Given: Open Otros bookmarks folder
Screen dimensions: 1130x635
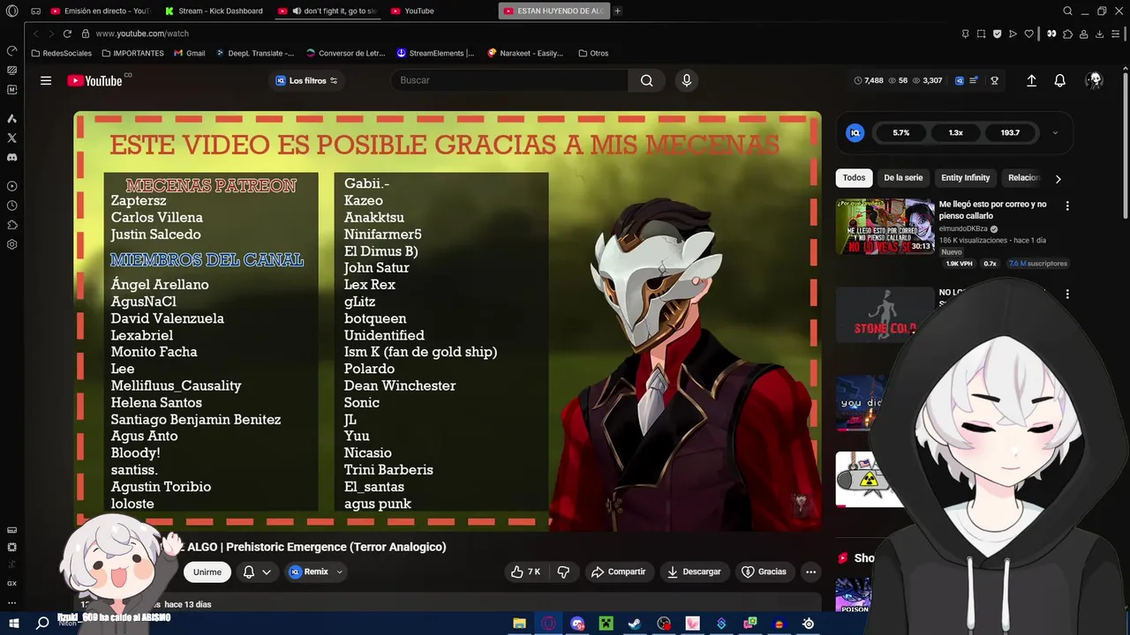Looking at the screenshot, I should 593,53.
